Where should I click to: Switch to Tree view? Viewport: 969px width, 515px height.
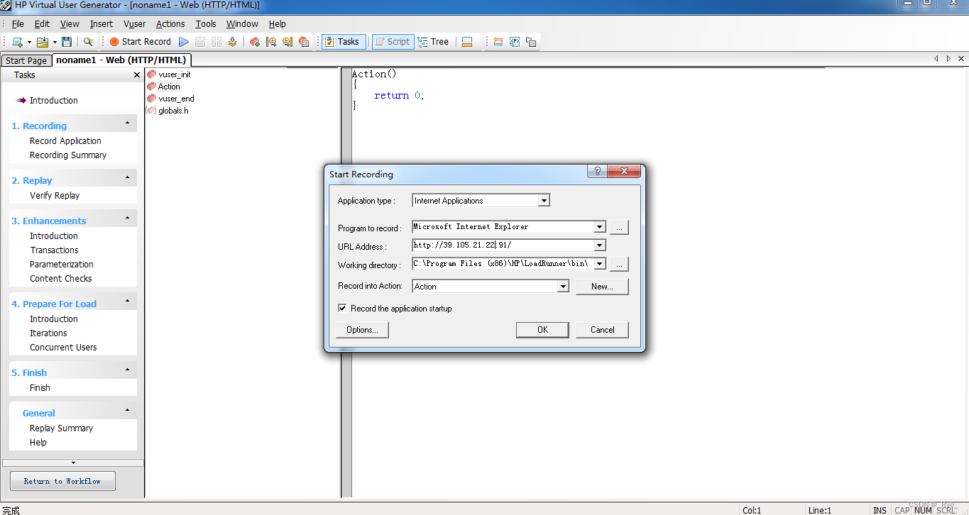coord(434,42)
